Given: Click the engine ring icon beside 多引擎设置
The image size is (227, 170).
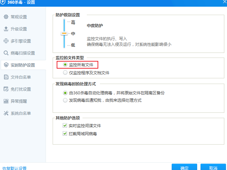Looking at the screenshot, I should coord(6,41).
